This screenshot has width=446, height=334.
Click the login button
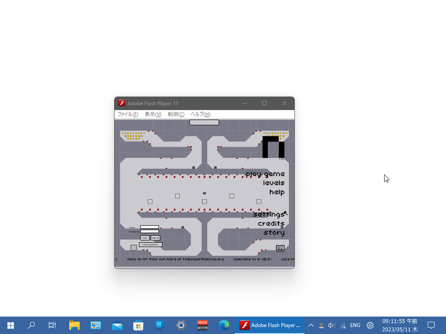tap(145, 238)
